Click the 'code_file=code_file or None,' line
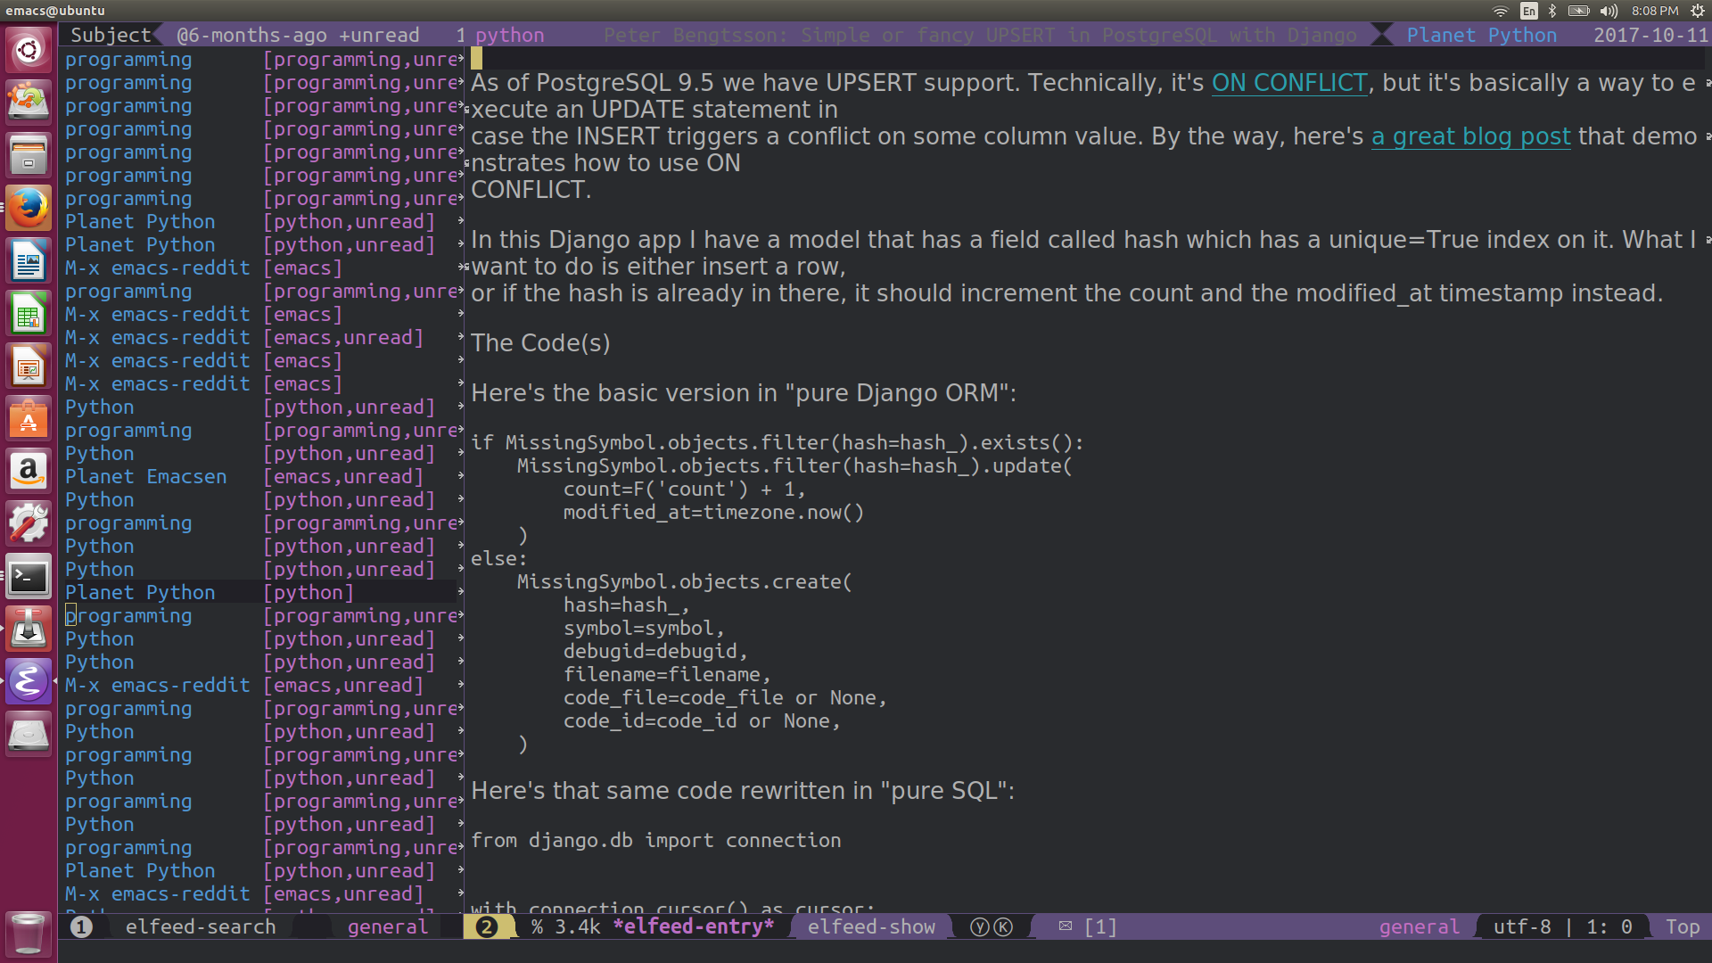 [x=725, y=698]
